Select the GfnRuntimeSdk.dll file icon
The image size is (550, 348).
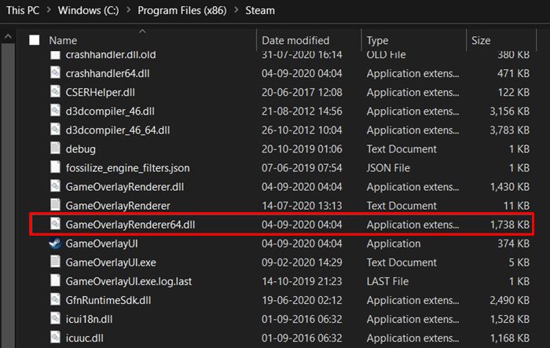pyautogui.click(x=55, y=300)
